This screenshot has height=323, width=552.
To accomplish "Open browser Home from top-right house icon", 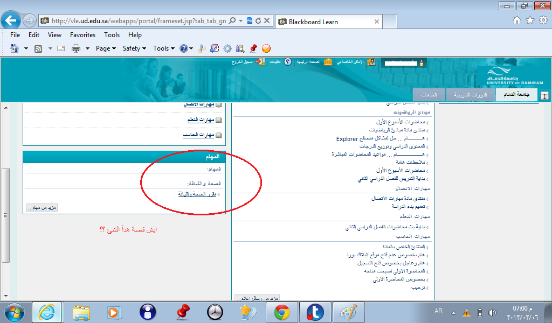I will click(x=517, y=20).
